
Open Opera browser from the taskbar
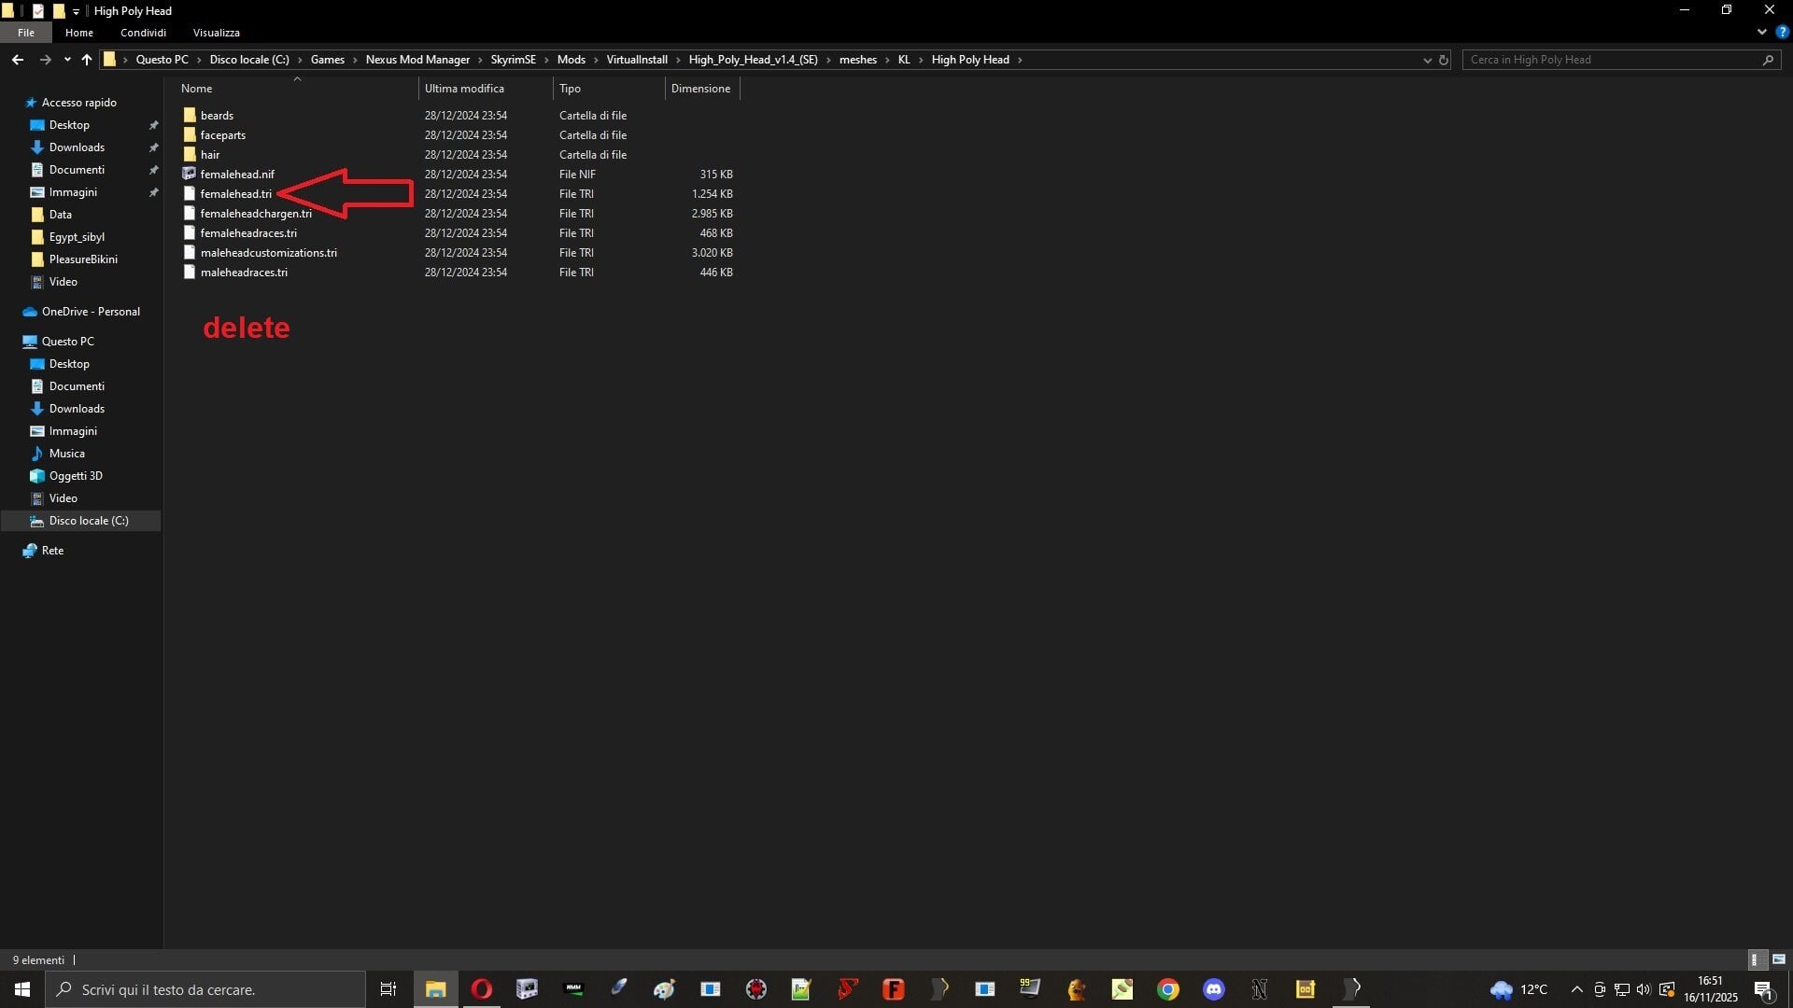(x=481, y=989)
